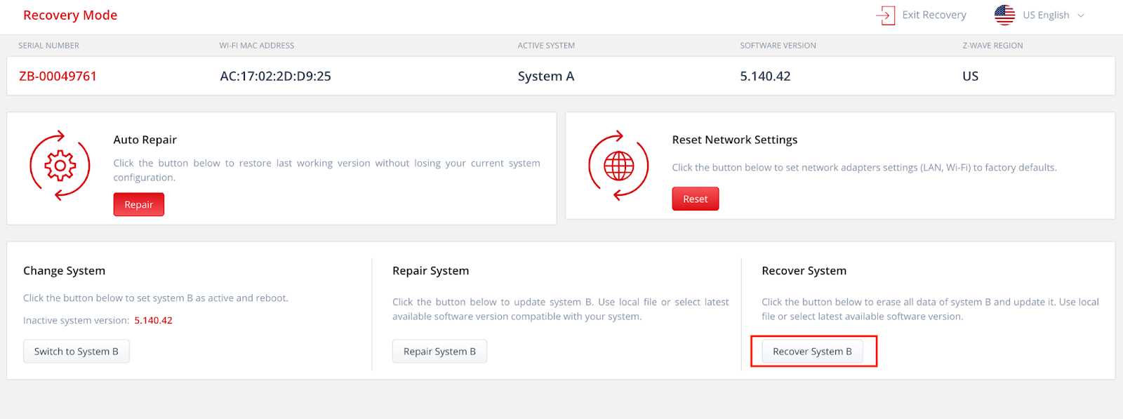Click the Exit Recovery door icon
The image size is (1123, 419).
886,15
